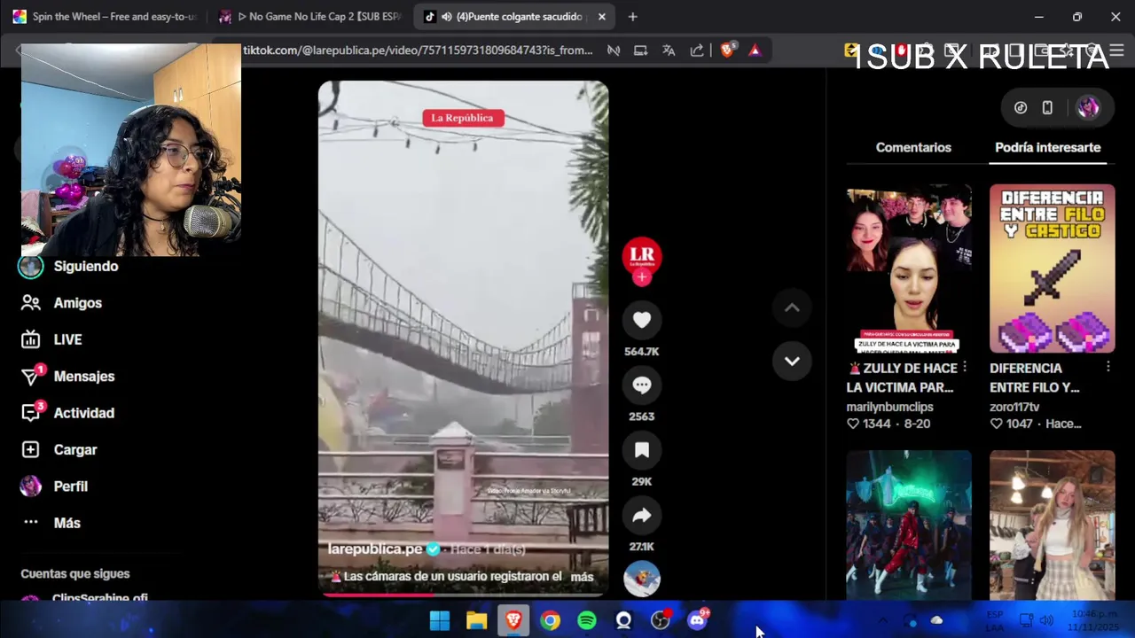
Task: Save video using the bookmark icon
Action: tap(642, 450)
